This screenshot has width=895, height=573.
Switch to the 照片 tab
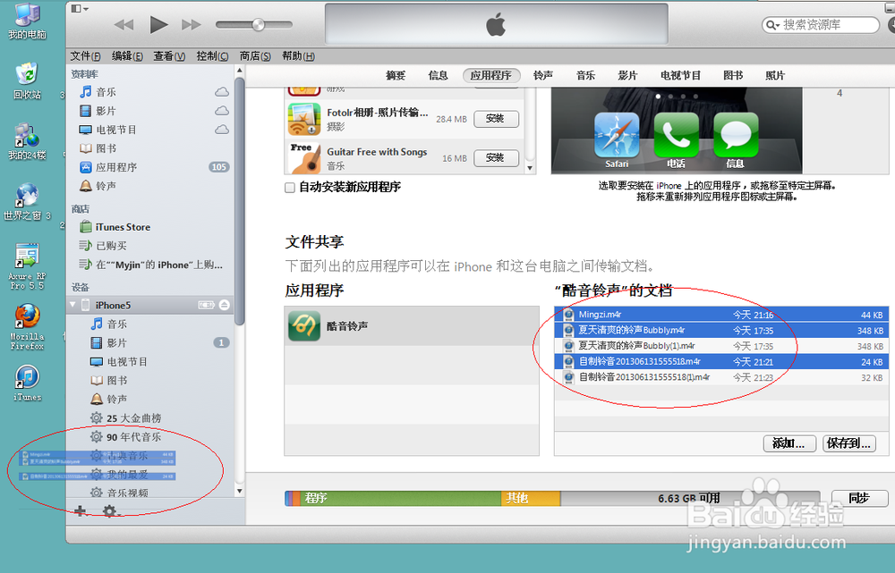coord(775,75)
